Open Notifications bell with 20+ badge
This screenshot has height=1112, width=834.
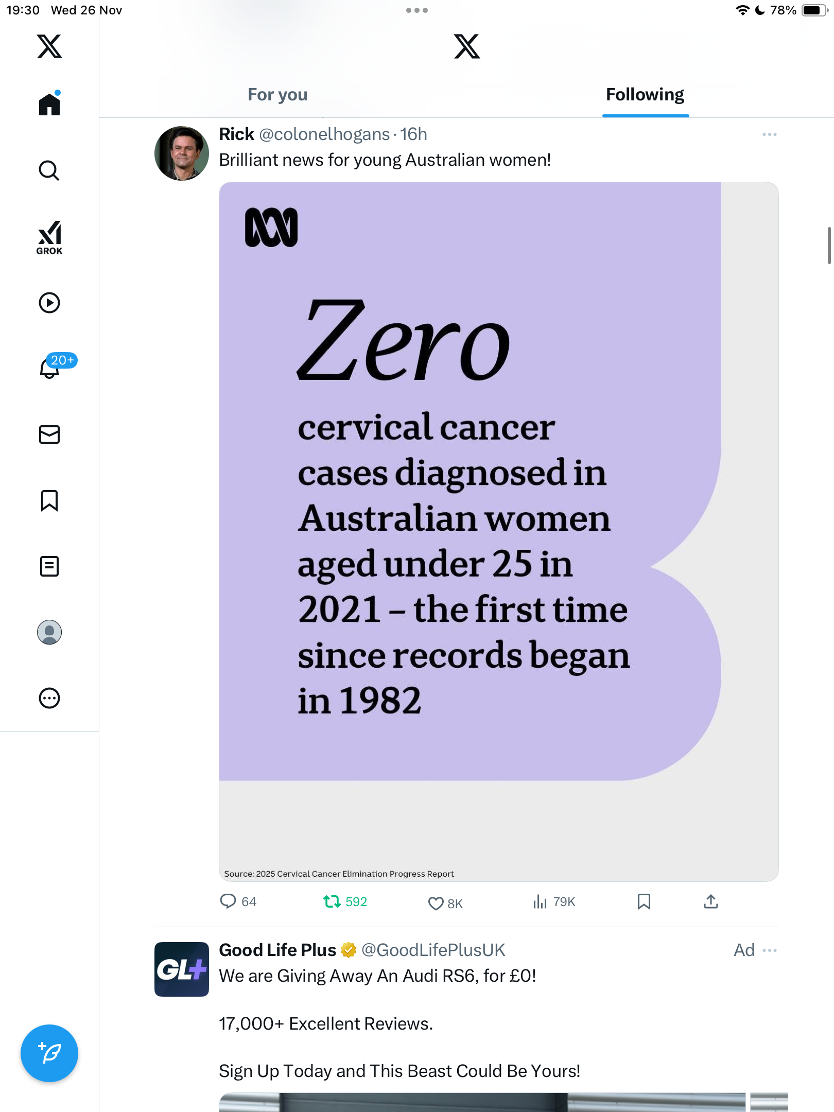(x=49, y=368)
